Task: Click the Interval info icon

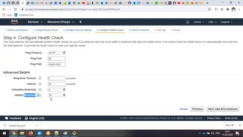Action: pos(40,84)
